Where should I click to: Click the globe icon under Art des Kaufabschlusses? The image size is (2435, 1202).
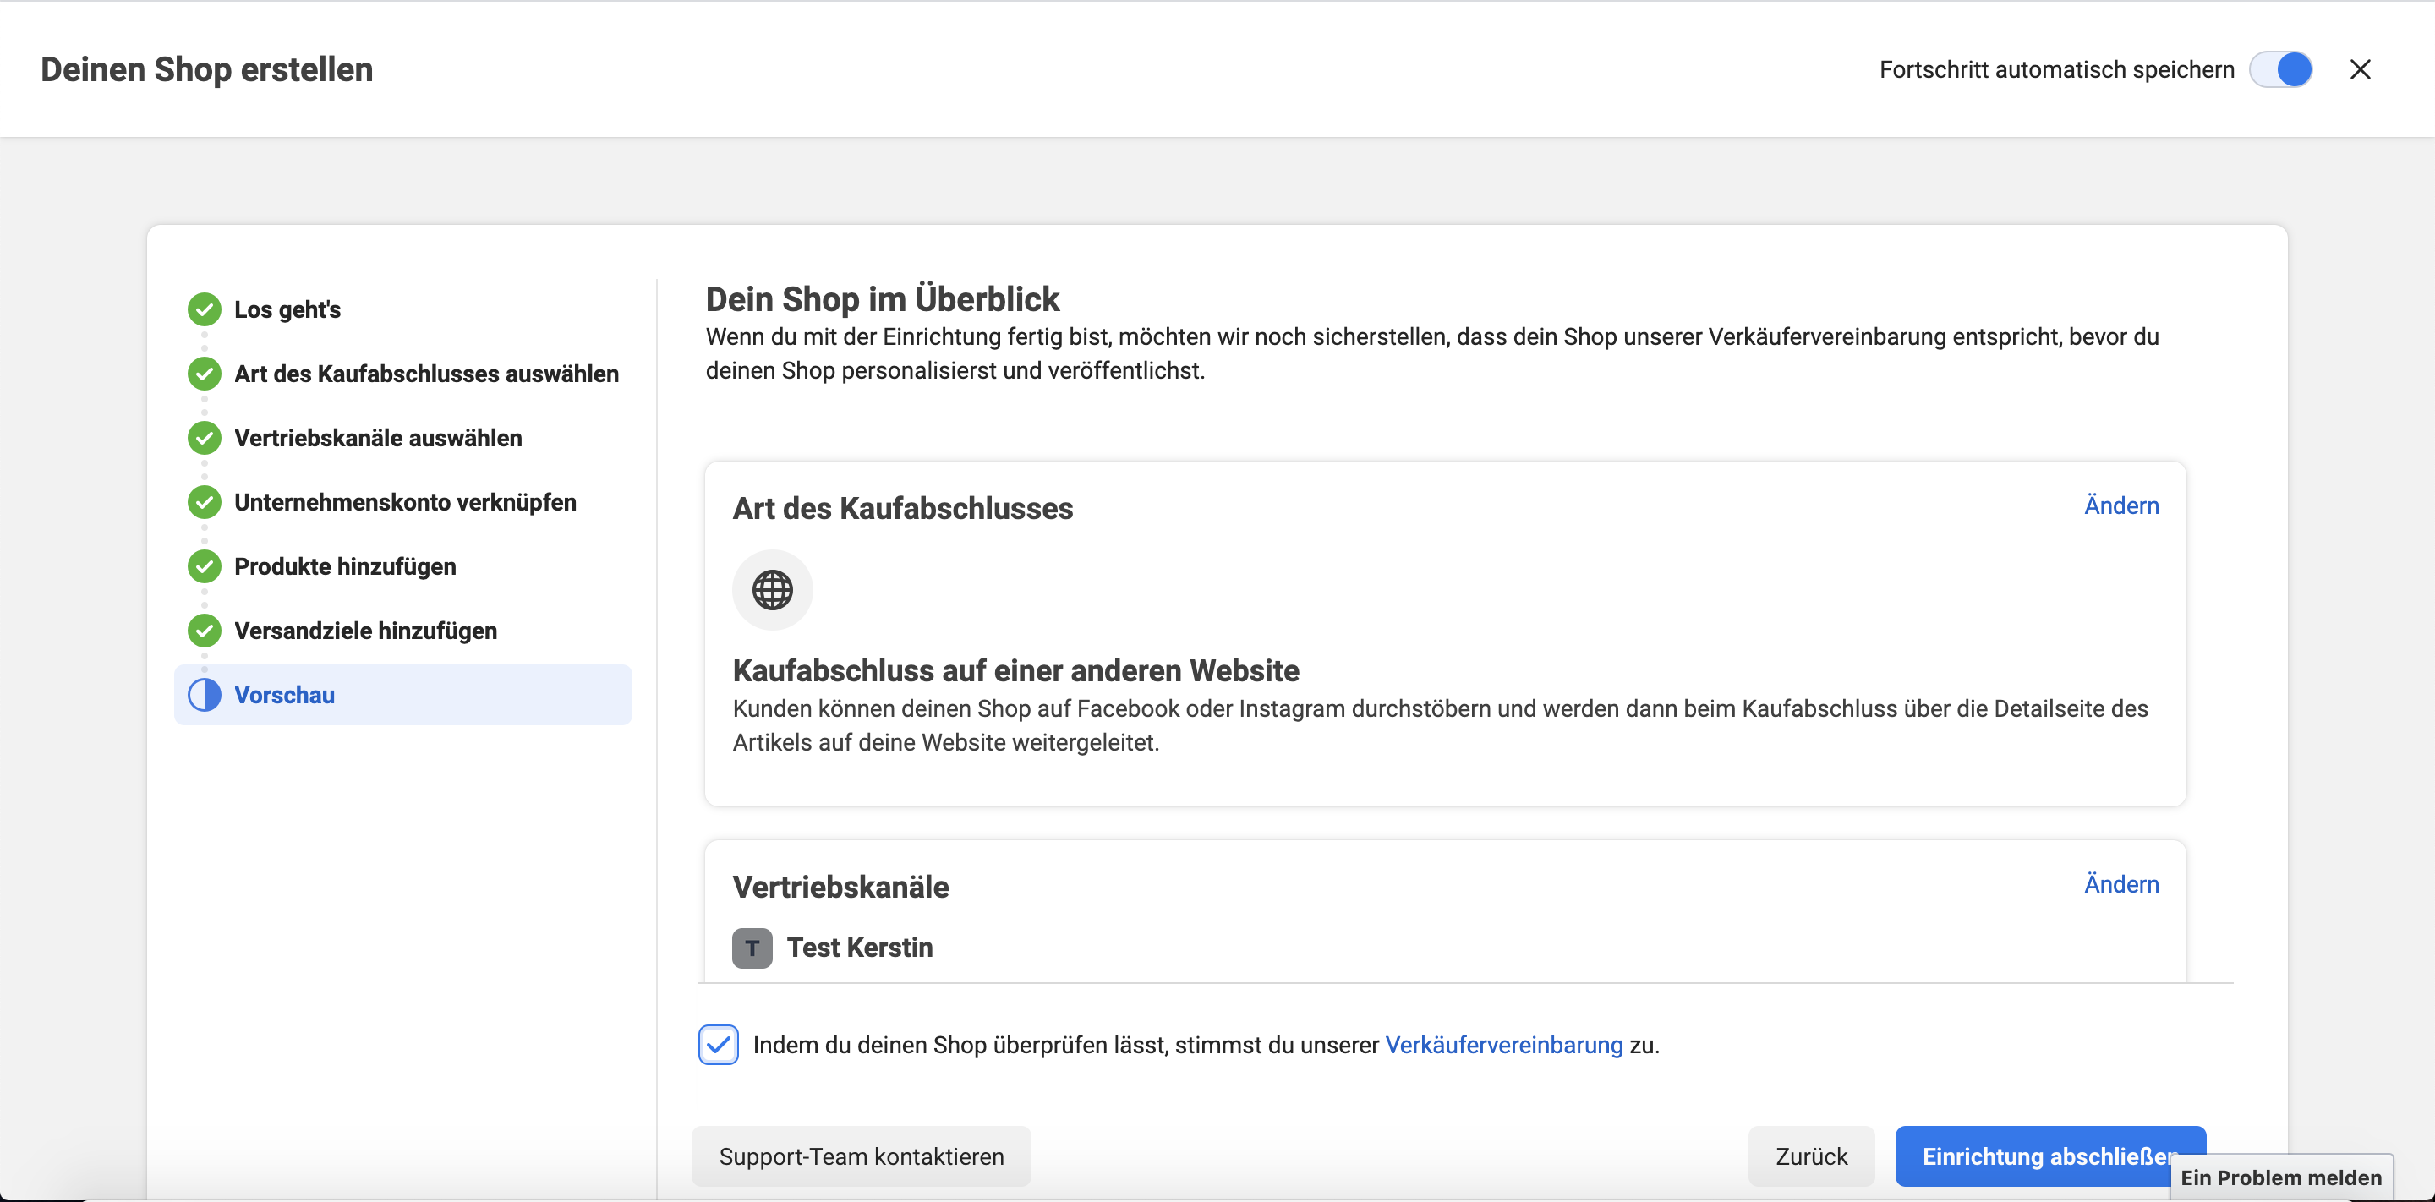(772, 590)
